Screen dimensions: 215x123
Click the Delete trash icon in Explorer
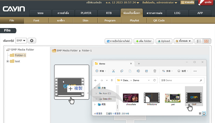tap(155, 71)
